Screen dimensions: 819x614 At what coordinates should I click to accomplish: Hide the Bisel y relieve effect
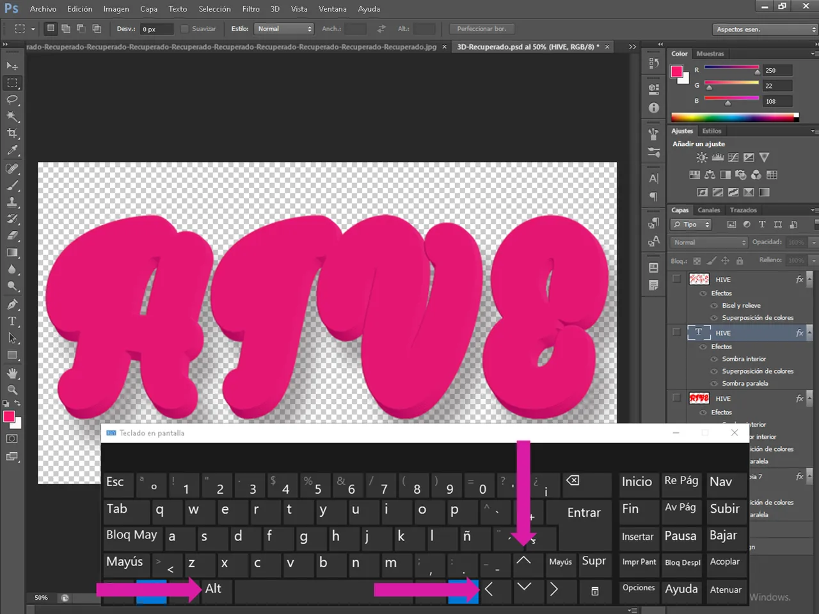714,306
